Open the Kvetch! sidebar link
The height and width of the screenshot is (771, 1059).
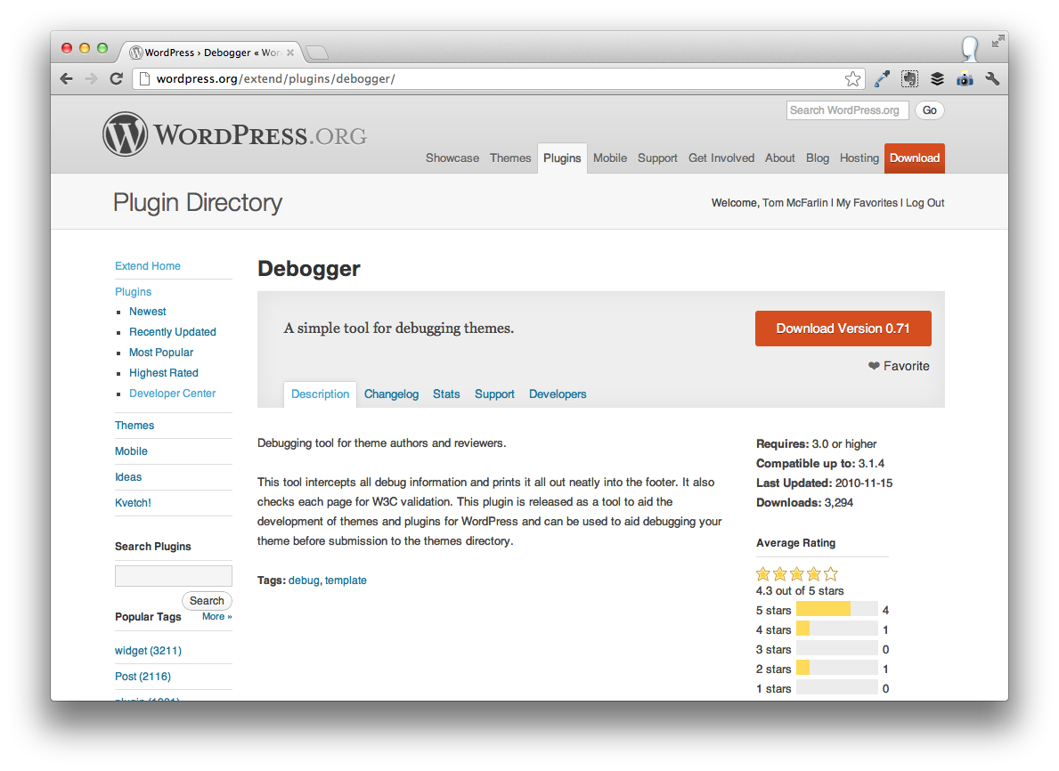(x=133, y=503)
